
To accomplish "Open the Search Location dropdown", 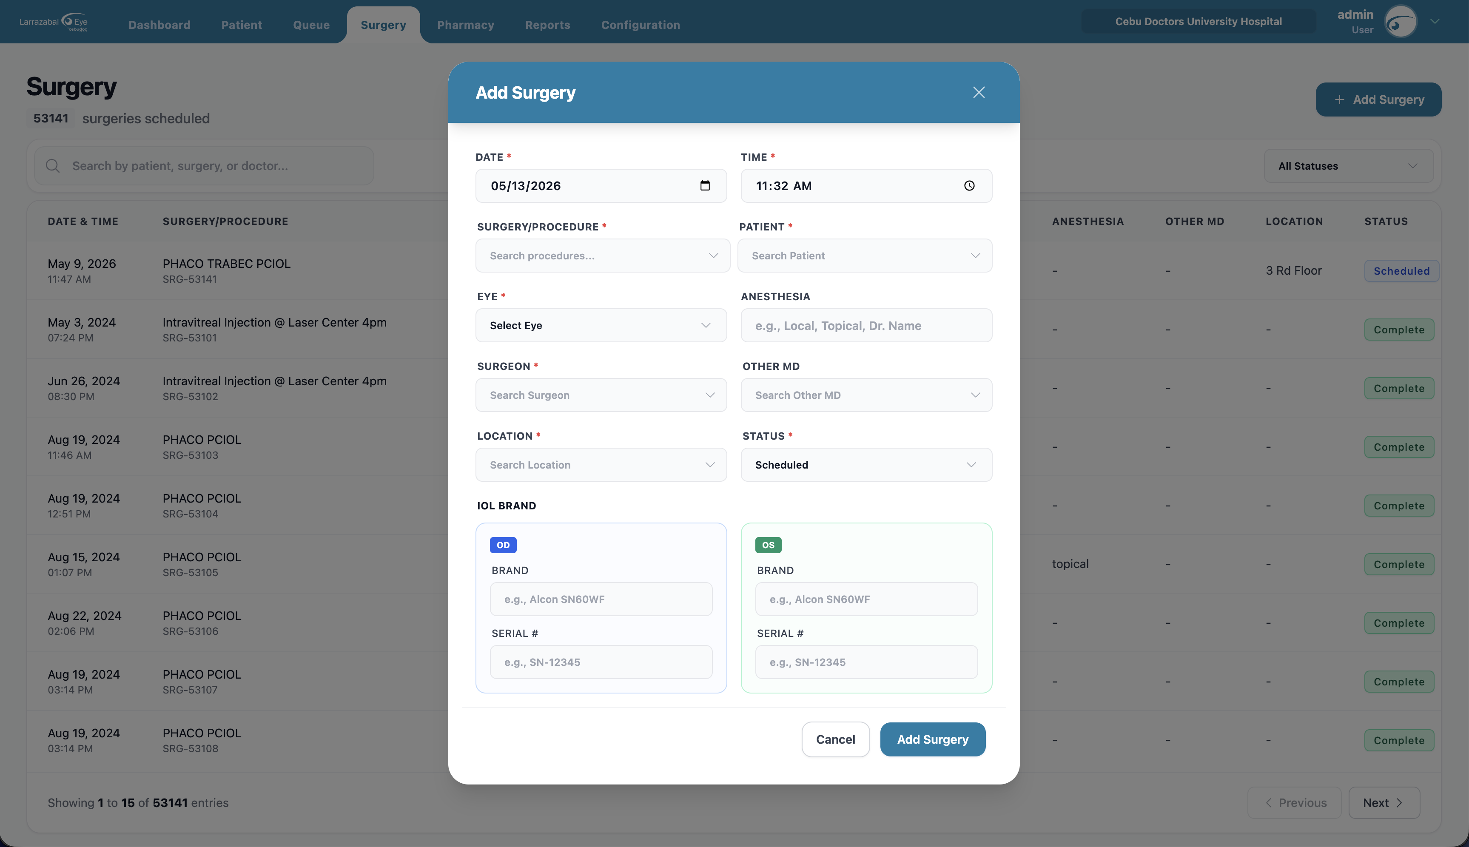I will 601,465.
